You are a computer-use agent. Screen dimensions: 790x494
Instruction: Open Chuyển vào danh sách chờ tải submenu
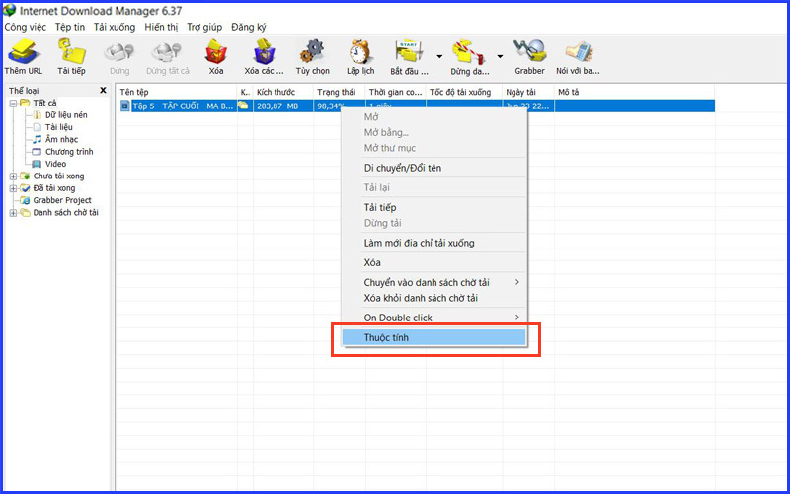click(434, 282)
